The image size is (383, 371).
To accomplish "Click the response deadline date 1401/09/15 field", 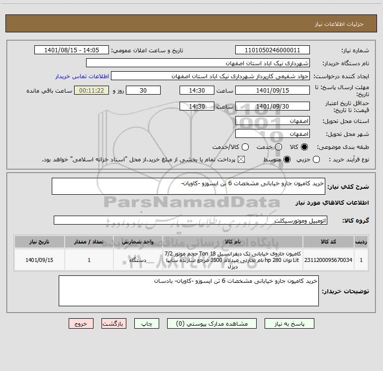I will click(273, 90).
